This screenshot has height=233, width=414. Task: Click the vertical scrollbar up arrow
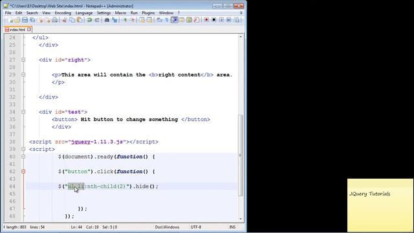[x=240, y=36]
